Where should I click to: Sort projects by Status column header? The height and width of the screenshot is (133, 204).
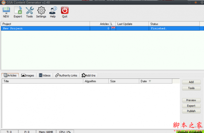coord(174,24)
